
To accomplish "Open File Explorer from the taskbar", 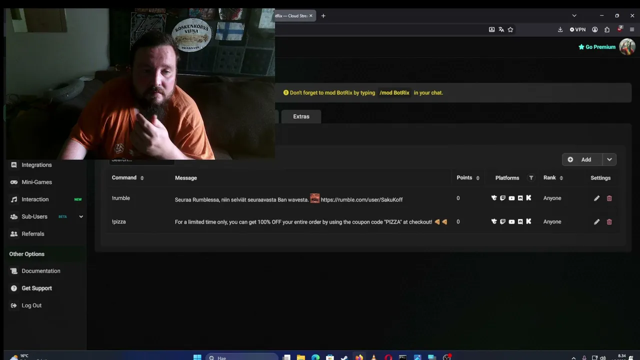I will pos(300,357).
